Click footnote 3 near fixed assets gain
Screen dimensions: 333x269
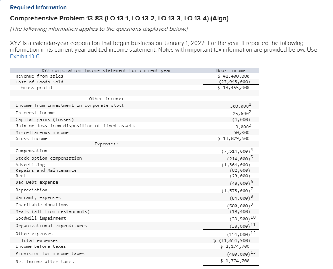(x=251, y=126)
